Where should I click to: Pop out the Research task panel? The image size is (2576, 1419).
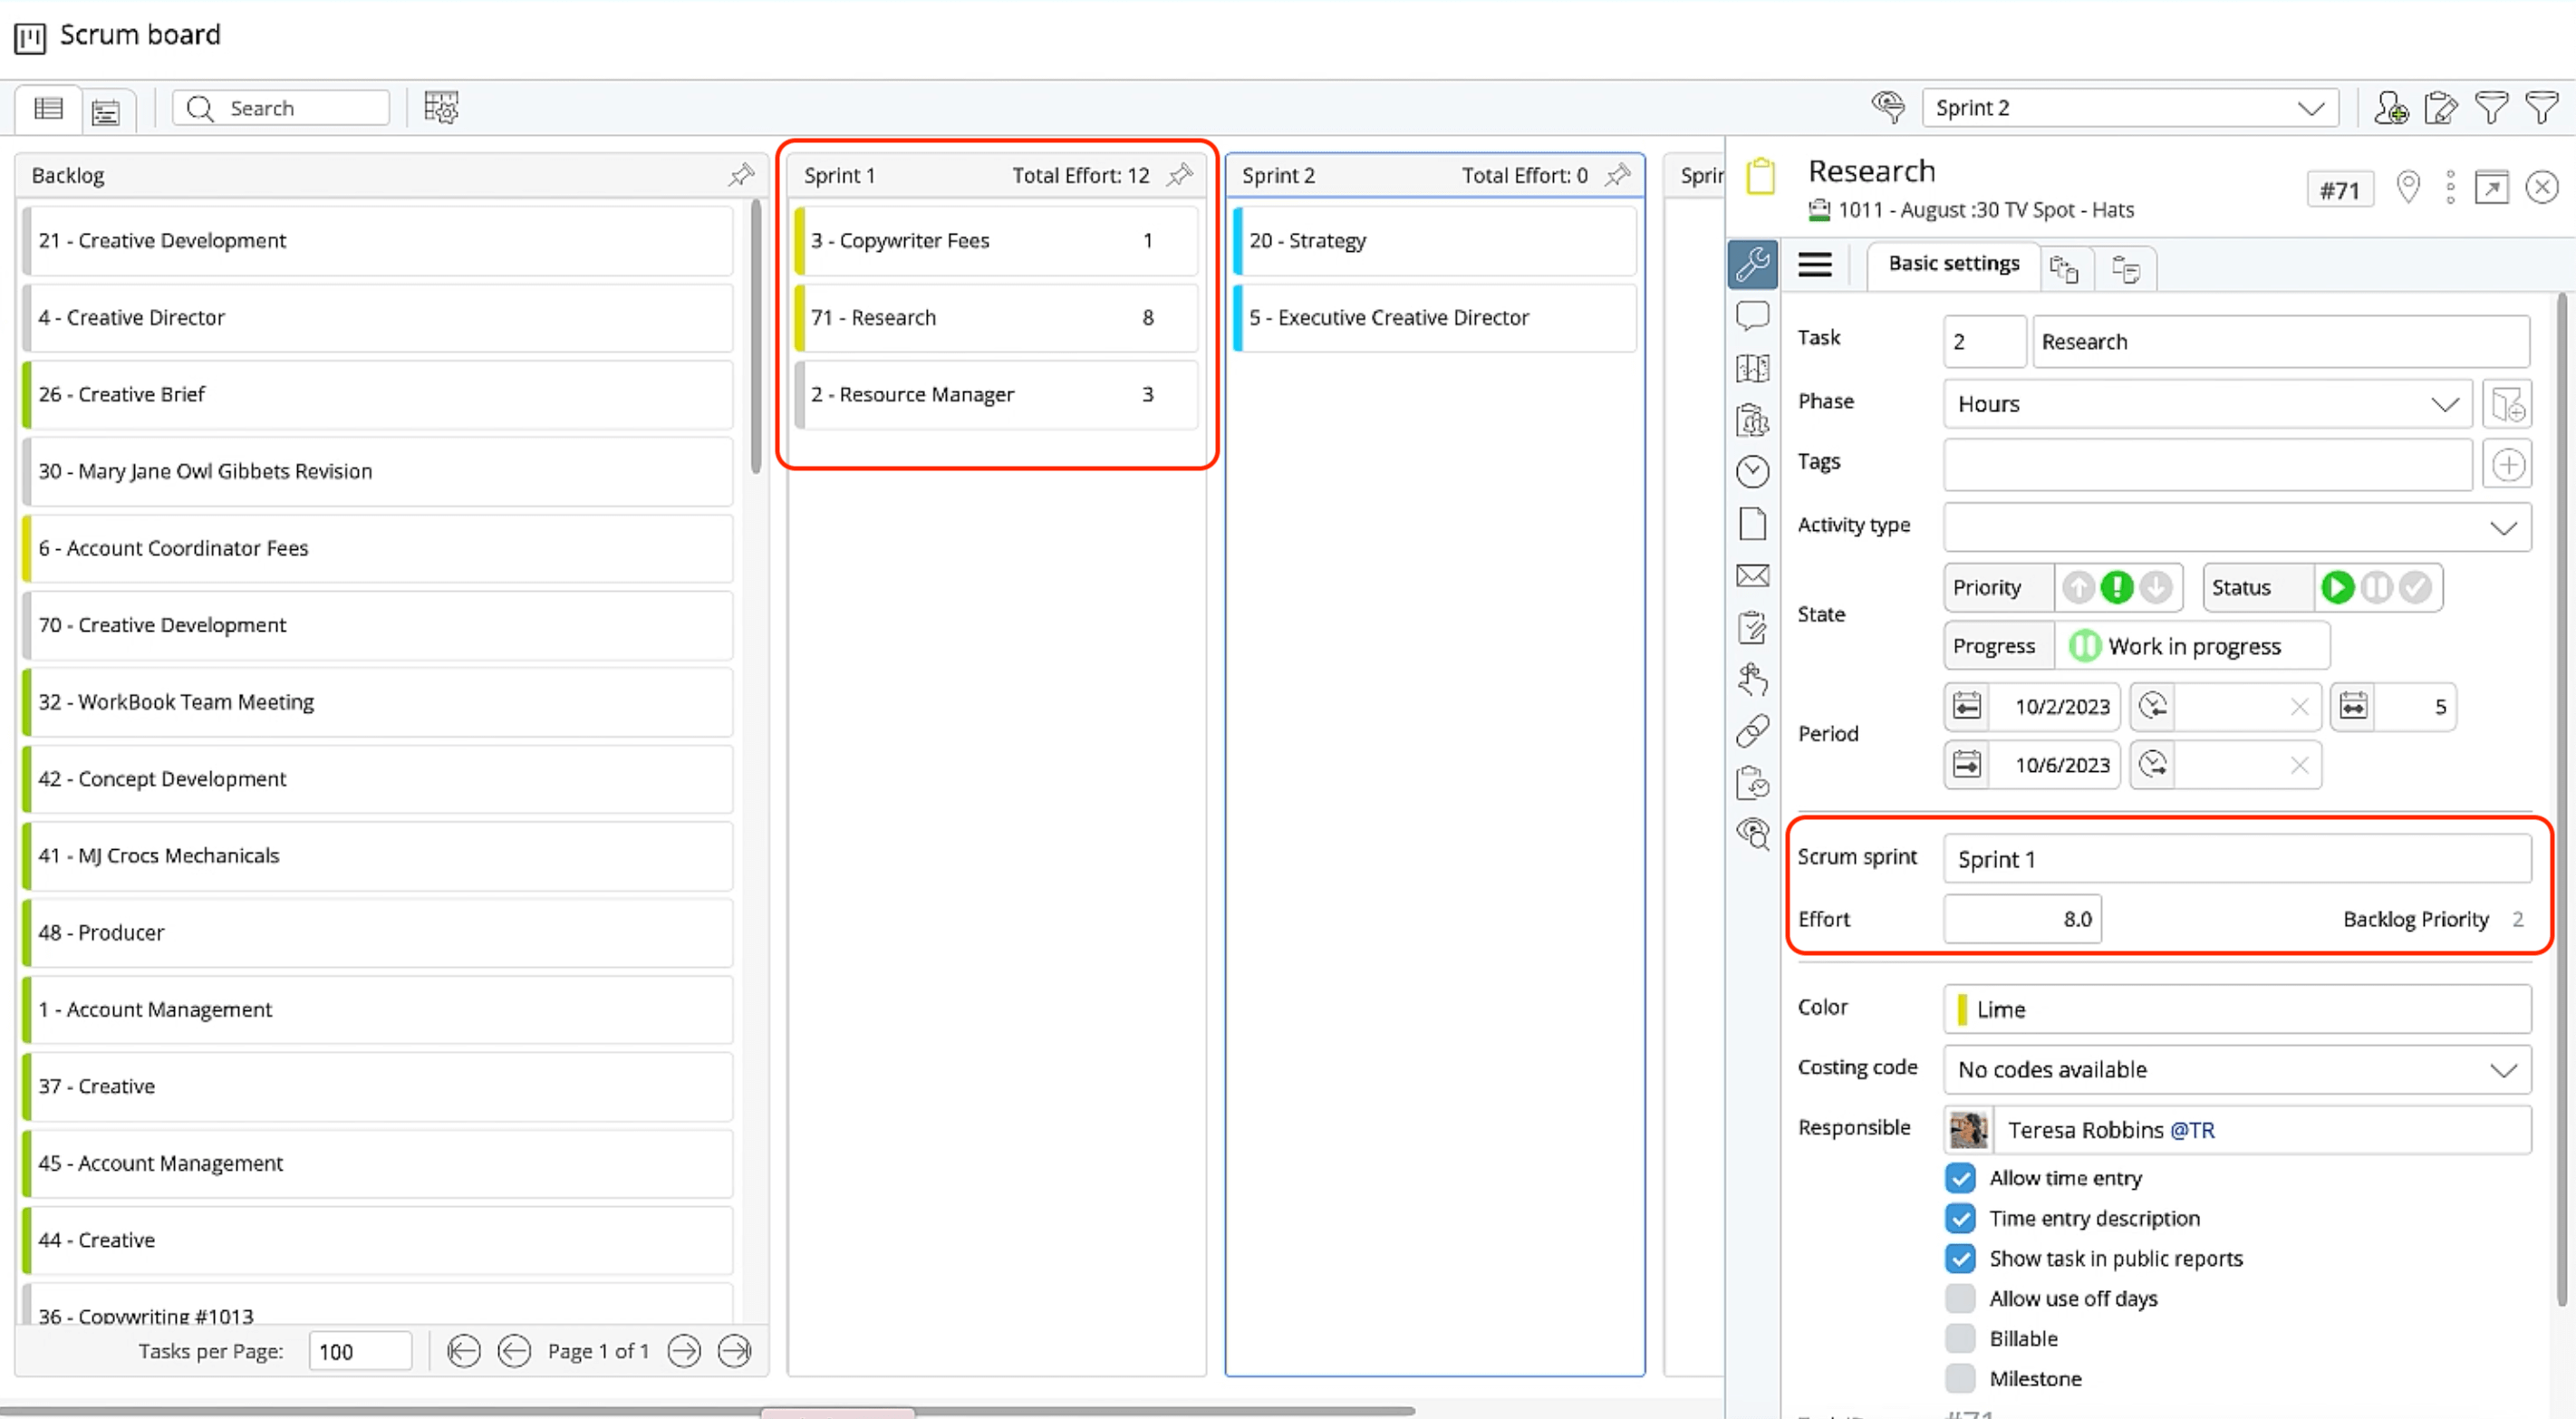[x=2491, y=188]
